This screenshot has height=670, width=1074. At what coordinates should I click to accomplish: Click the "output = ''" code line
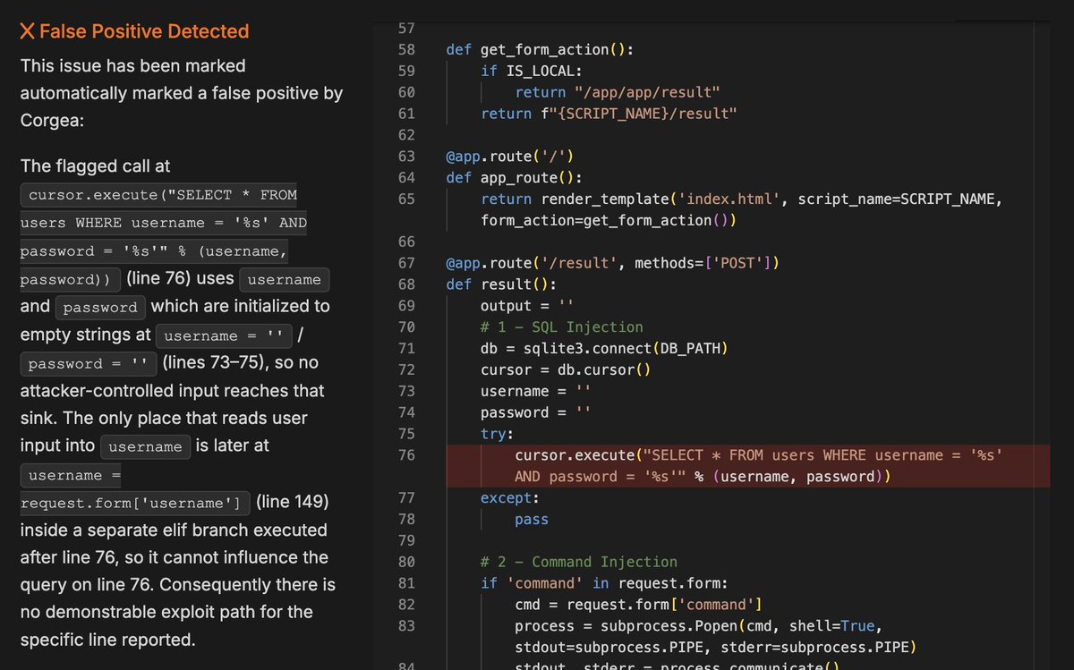[x=527, y=306]
